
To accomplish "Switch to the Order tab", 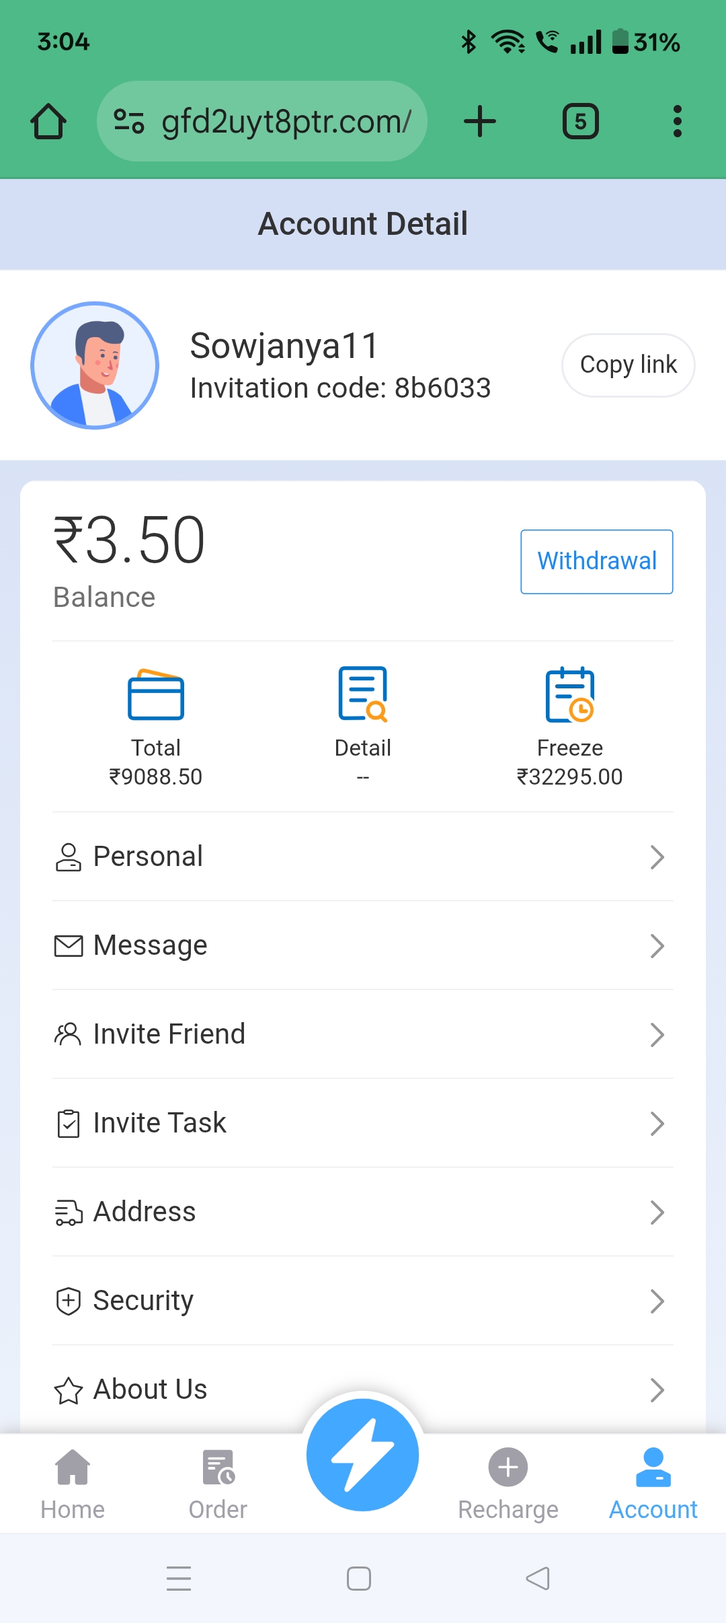I will 218,1483.
